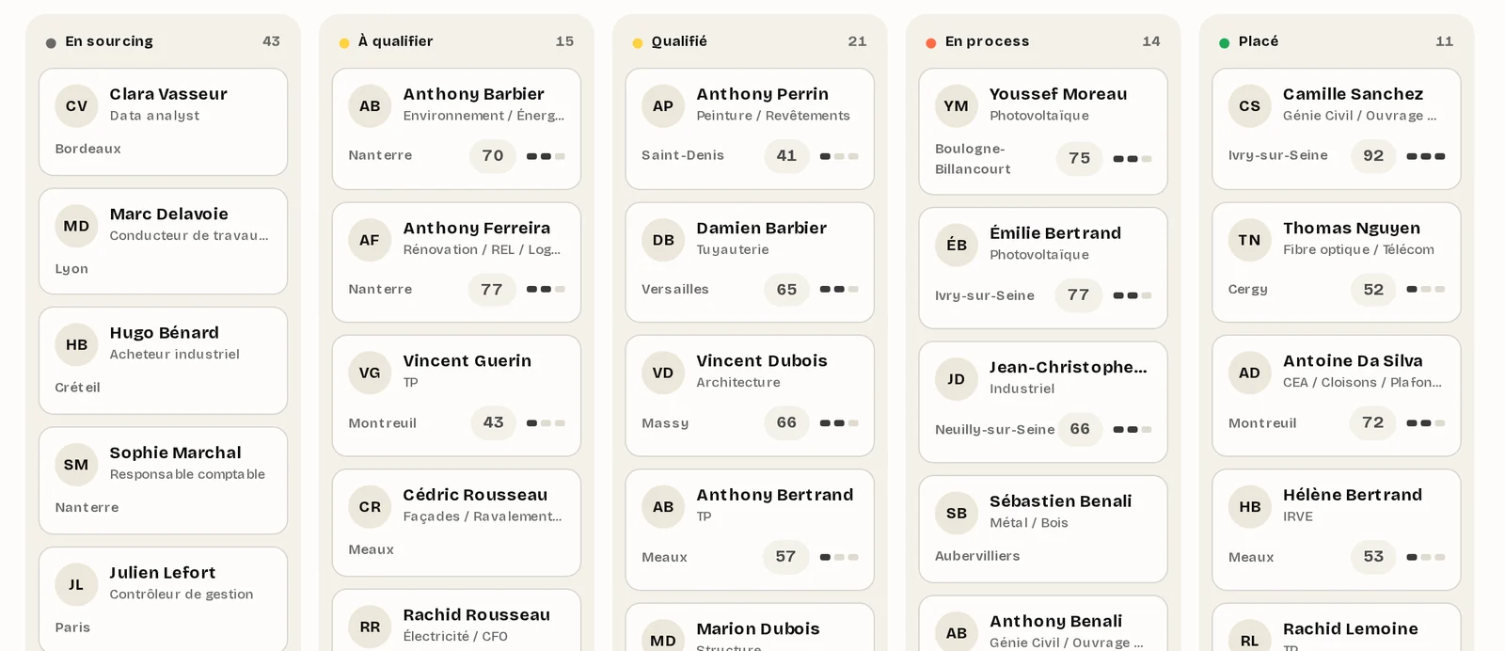Open the Sophie Marchal candidate name
Image resolution: width=1505 pixels, height=651 pixels.
[175, 453]
